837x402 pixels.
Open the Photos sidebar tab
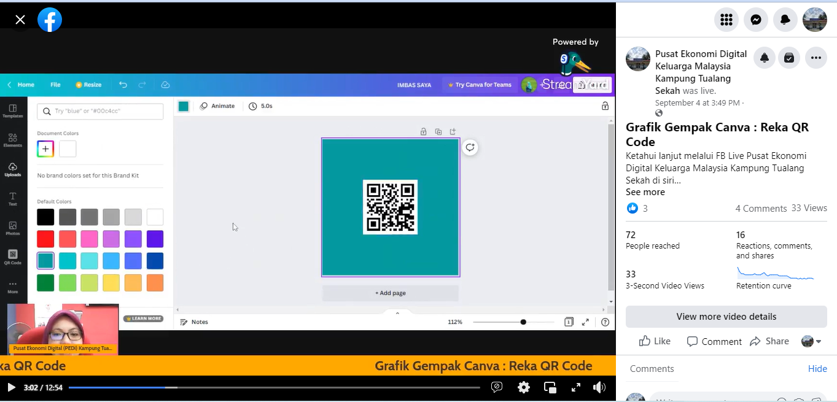(x=13, y=228)
